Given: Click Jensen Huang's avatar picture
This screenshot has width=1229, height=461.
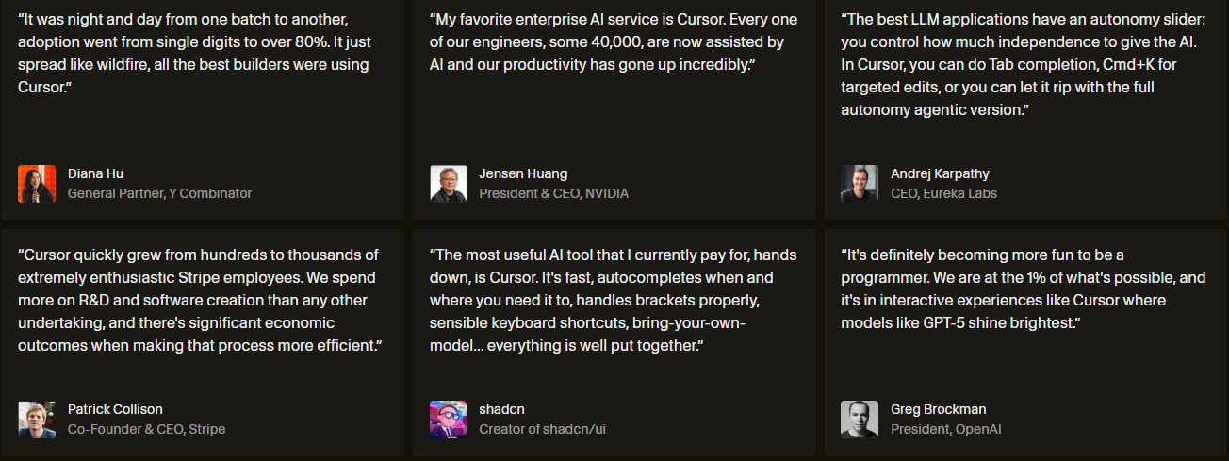Looking at the screenshot, I should [x=449, y=184].
